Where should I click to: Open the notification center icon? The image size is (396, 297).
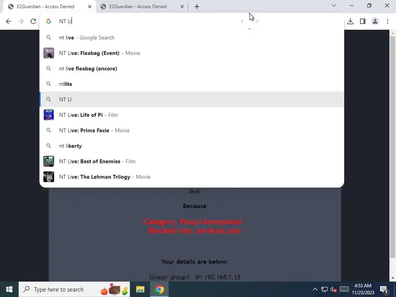[384, 289]
